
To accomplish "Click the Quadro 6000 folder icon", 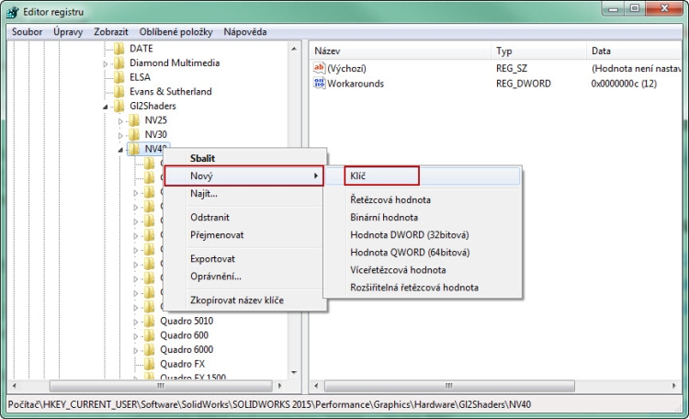I will coord(150,349).
